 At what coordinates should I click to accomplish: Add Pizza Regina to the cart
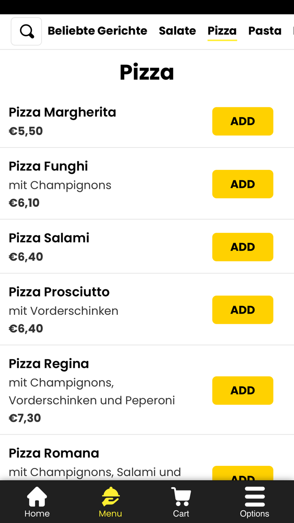(x=243, y=390)
